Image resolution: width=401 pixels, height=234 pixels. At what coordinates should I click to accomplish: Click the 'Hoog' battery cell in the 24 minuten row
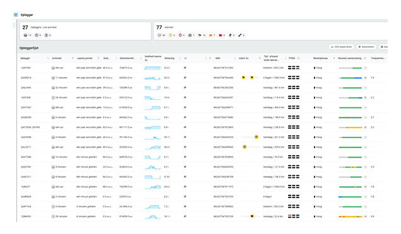[318, 97]
